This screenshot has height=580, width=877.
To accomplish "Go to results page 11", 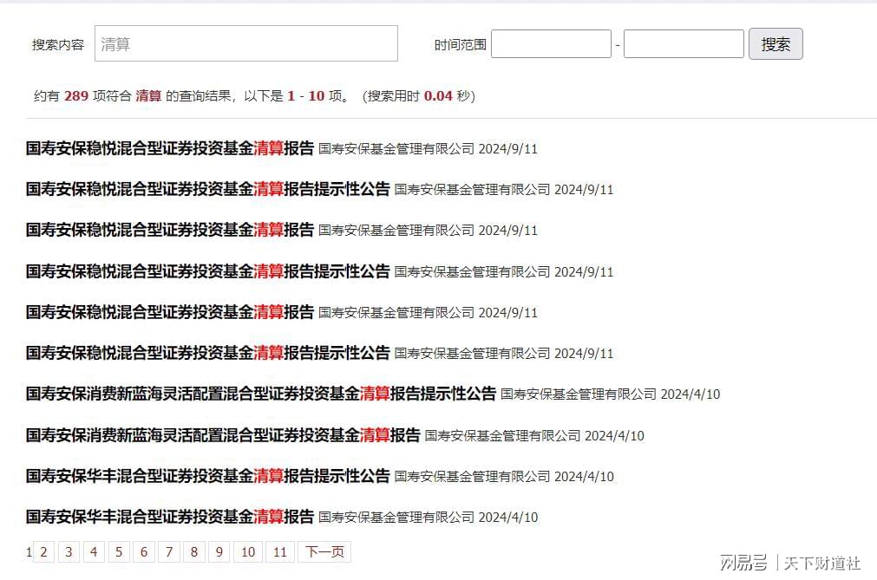I will 280,552.
